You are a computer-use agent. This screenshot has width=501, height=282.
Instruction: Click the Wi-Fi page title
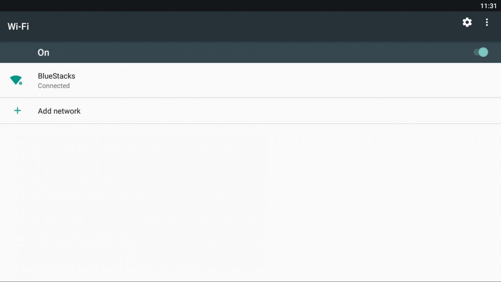point(18,27)
